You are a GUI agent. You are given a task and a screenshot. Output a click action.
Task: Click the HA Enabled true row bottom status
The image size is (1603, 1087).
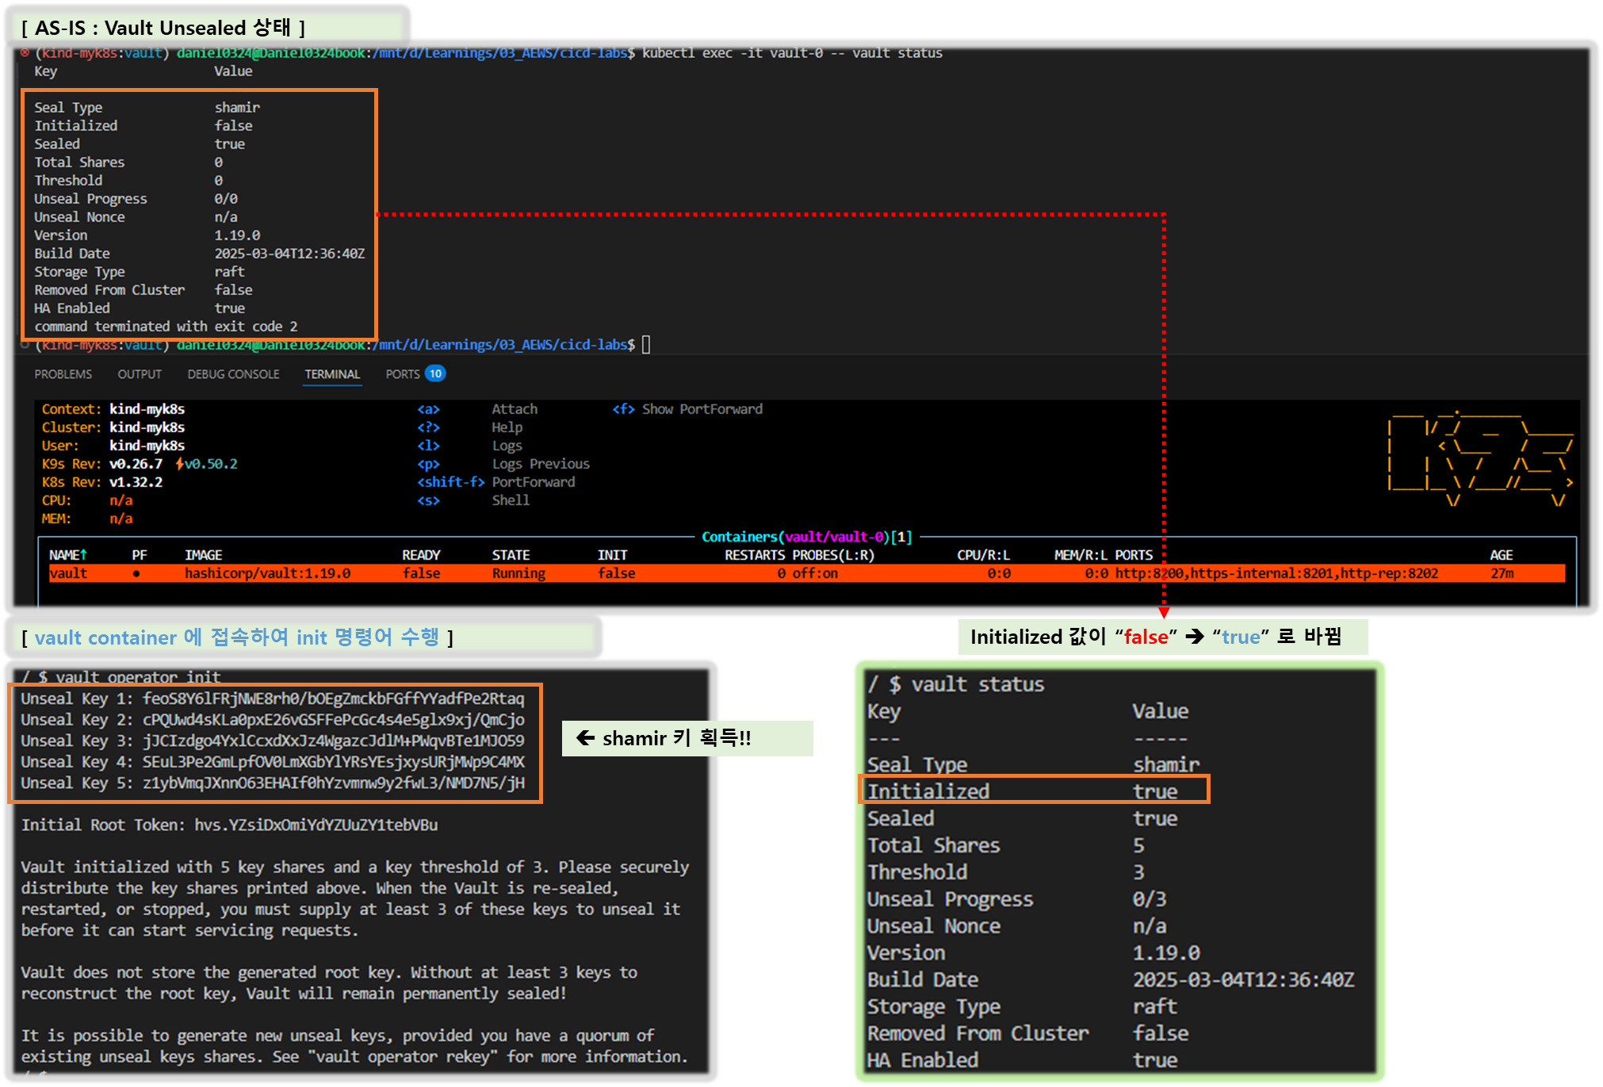tap(1022, 1060)
